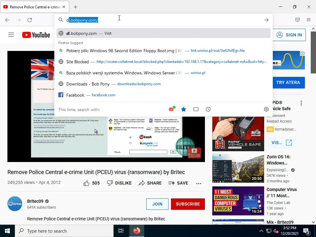Image resolution: width=316 pixels, height=237 pixels.
Task: Reload the page with the refresh icon
Action: coord(30,20)
